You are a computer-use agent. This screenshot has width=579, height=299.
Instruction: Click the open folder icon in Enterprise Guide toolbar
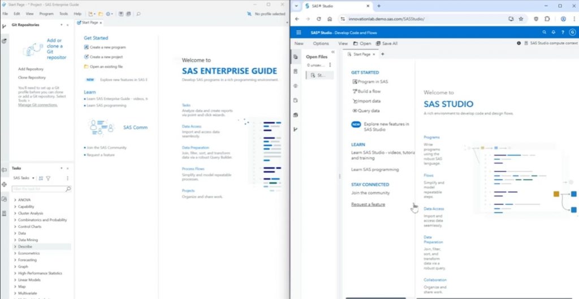pyautogui.click(x=101, y=14)
